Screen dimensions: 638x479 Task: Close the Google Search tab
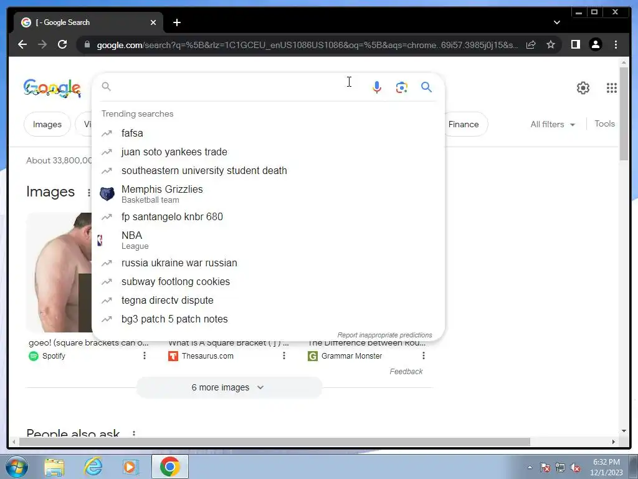153,22
